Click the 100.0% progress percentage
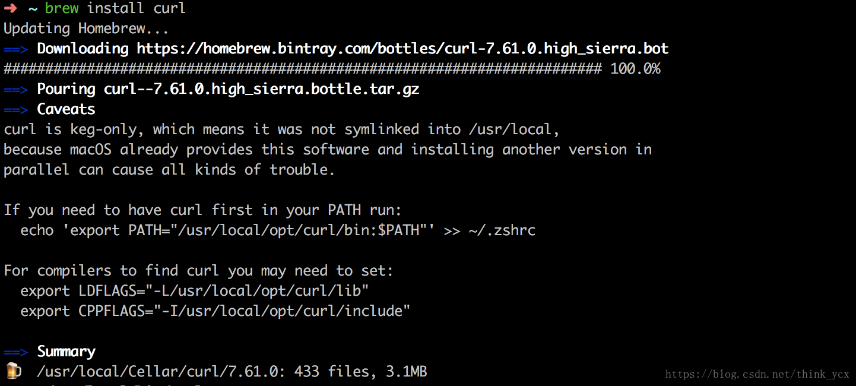Image resolution: width=856 pixels, height=386 pixels. 635,69
